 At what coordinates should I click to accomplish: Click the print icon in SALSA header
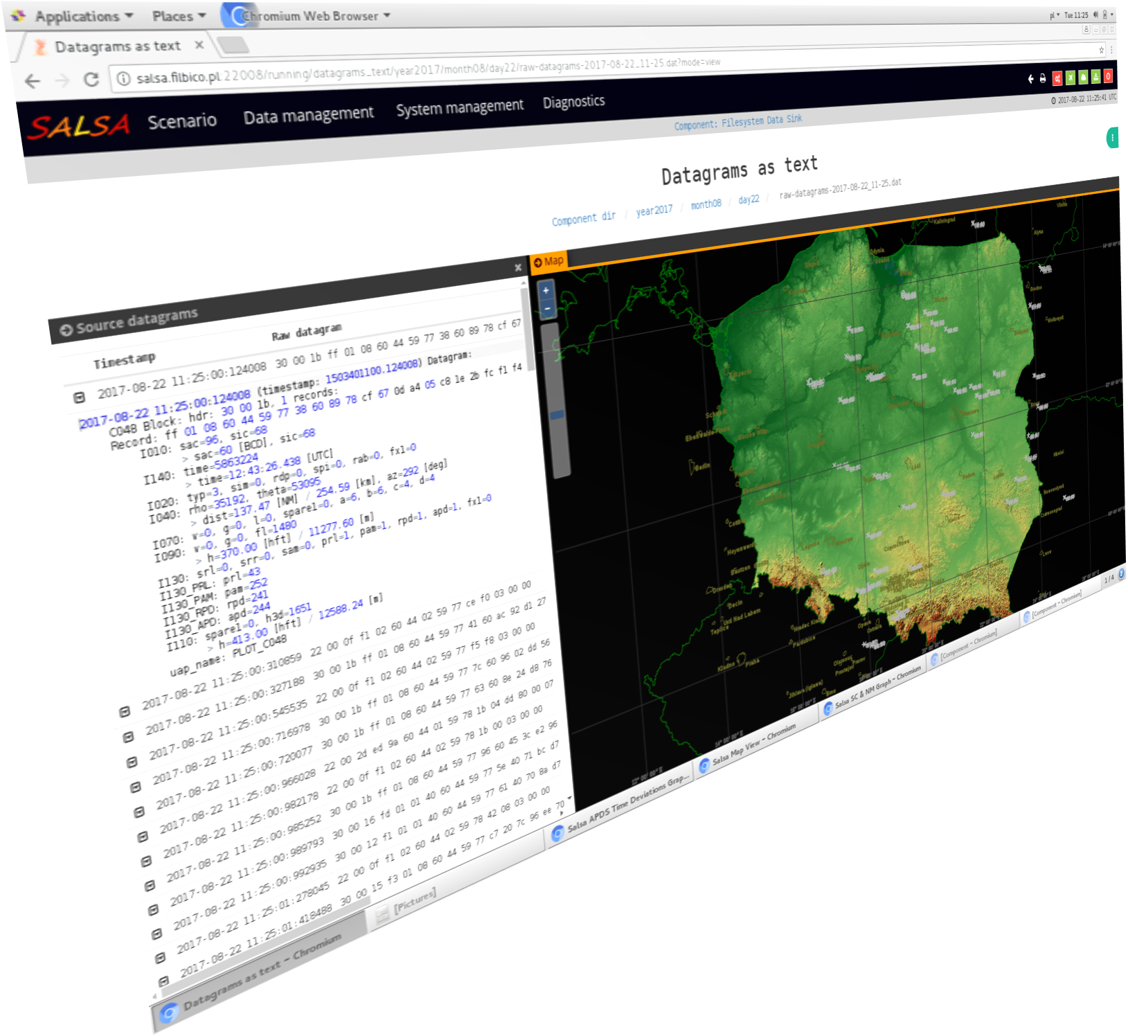[1043, 79]
